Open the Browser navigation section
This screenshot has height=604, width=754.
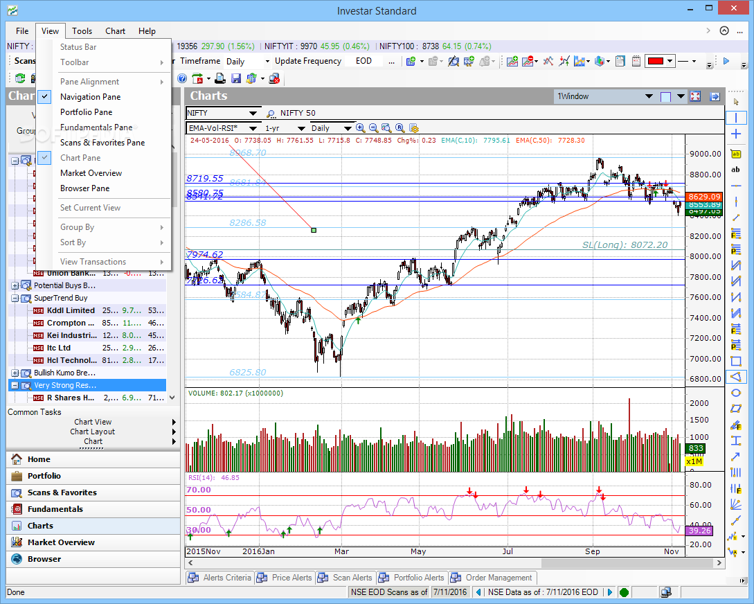93,559
